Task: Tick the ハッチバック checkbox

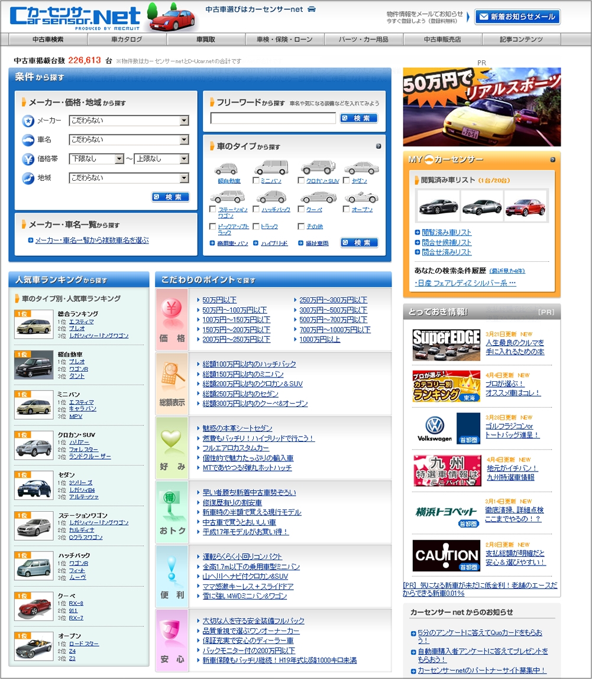Action: click(256, 209)
